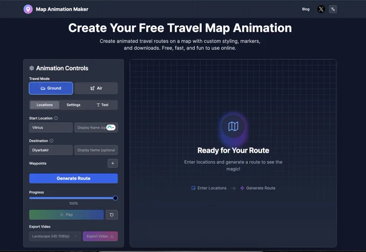Click the Start Location Display Name field
The height and width of the screenshot is (252, 366).
tap(96, 128)
